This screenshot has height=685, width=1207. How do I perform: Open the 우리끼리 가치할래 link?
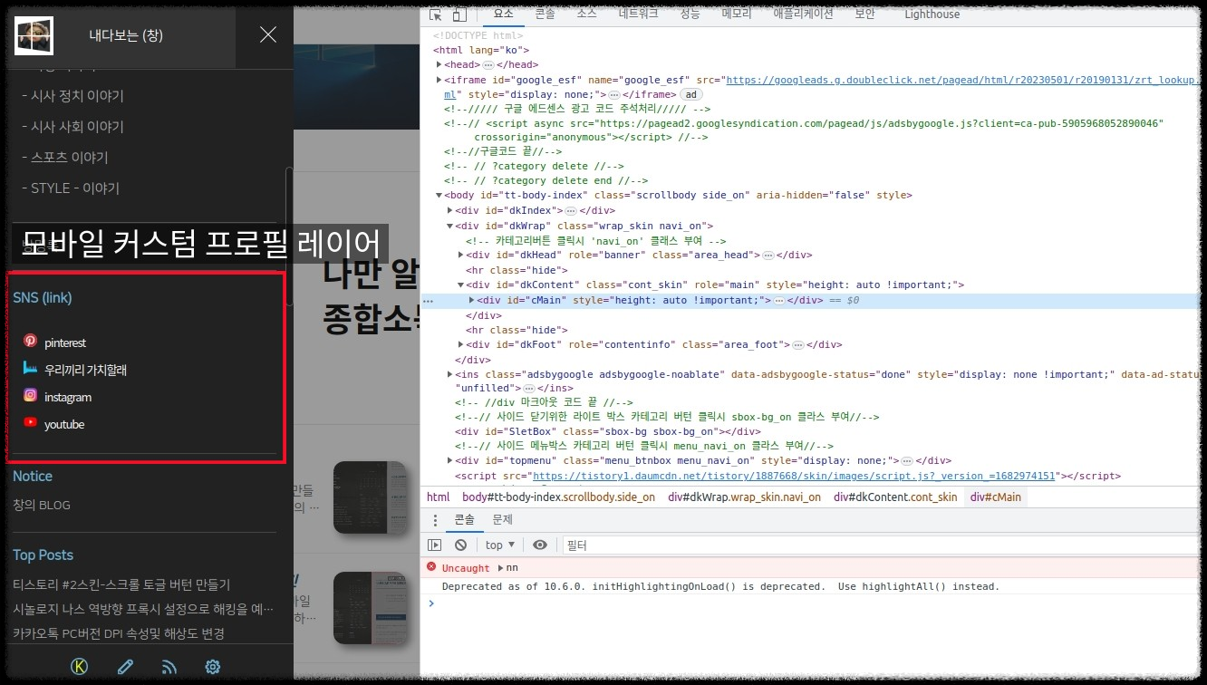click(86, 370)
